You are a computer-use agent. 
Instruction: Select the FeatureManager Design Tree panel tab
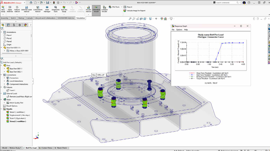point(3,25)
